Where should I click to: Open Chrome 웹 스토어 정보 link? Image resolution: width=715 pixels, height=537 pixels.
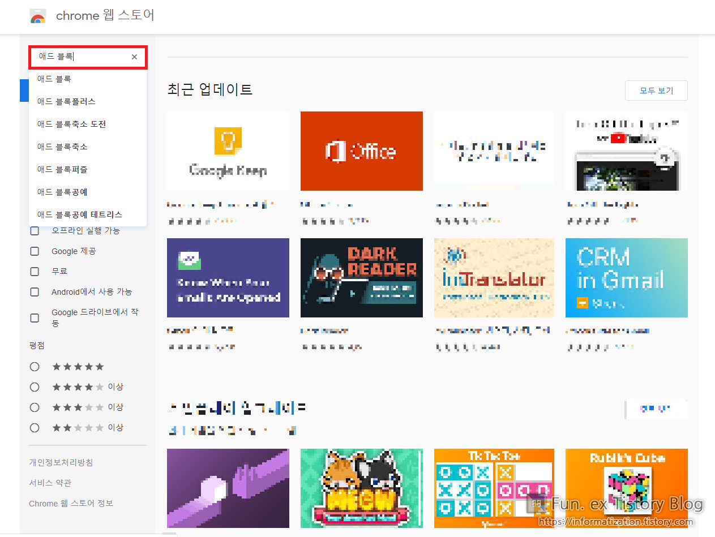click(71, 504)
